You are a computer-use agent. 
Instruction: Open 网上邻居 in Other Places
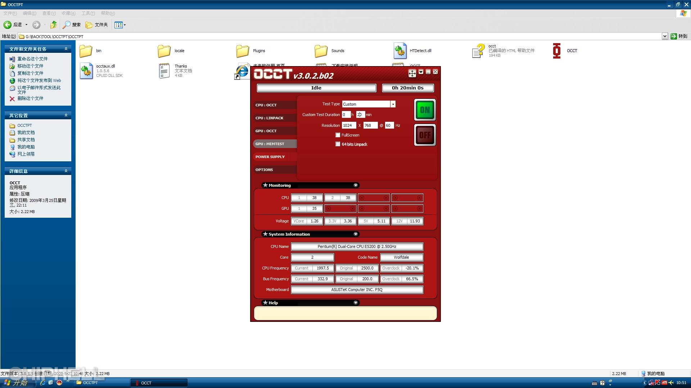[26, 154]
